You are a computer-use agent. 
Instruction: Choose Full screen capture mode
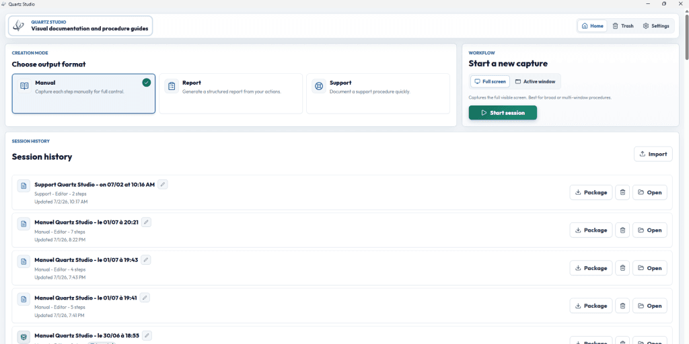click(490, 81)
